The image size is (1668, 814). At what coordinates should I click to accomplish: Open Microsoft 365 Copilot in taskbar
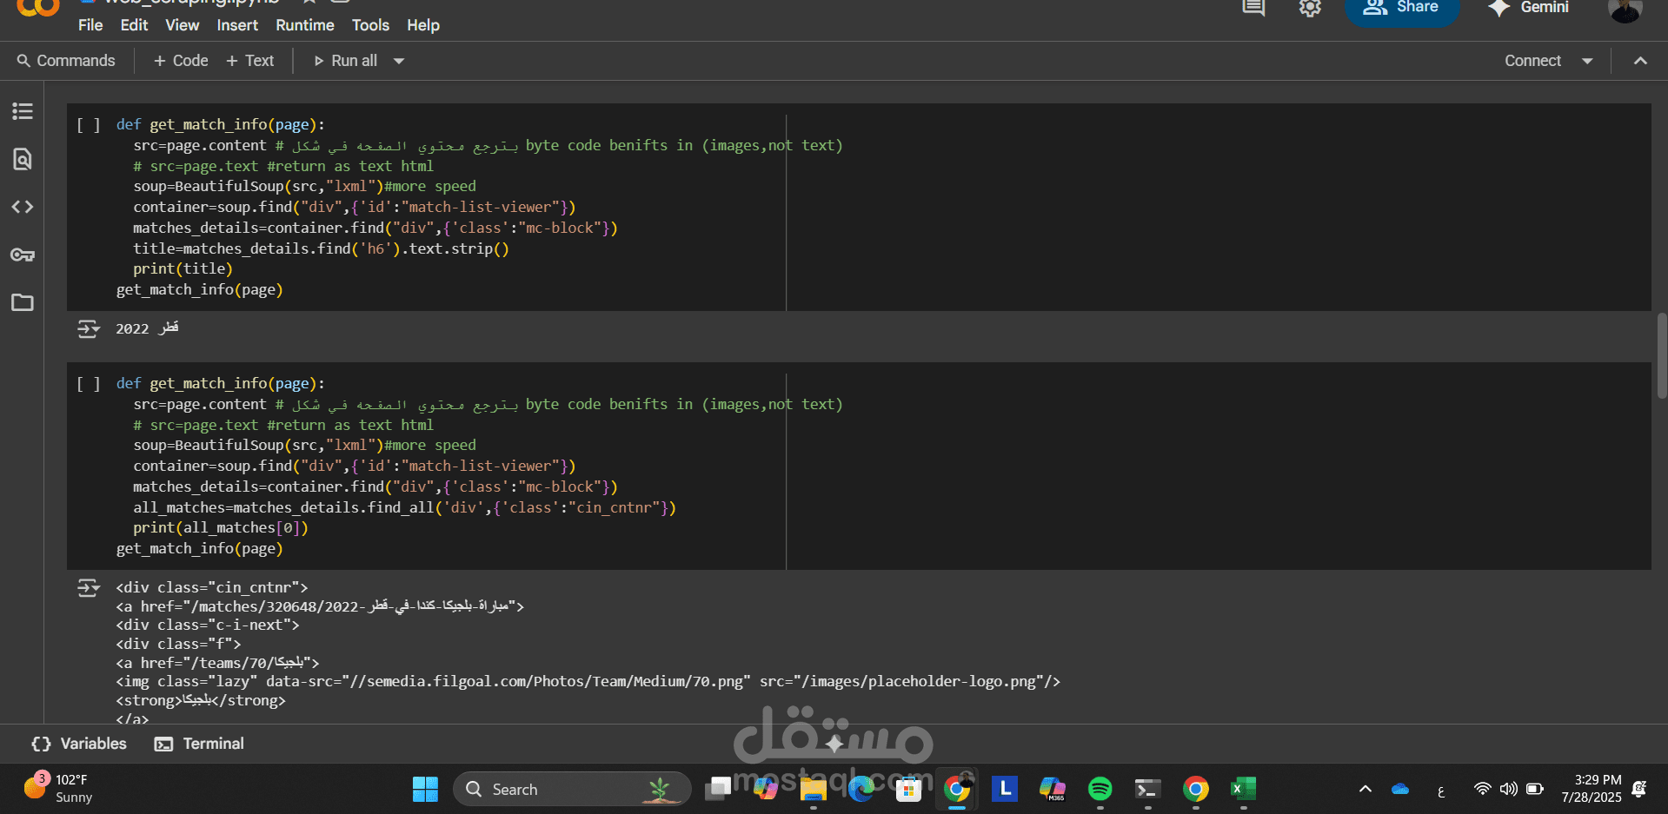tap(1053, 789)
